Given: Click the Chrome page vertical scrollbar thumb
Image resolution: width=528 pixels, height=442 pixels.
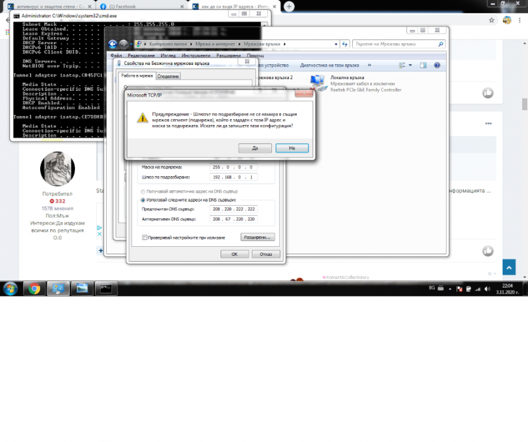Looking at the screenshot, I should click(524, 104).
